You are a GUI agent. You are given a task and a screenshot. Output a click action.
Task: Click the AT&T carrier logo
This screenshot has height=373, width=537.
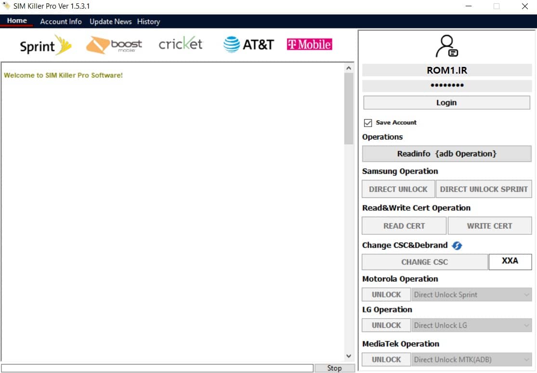(249, 44)
